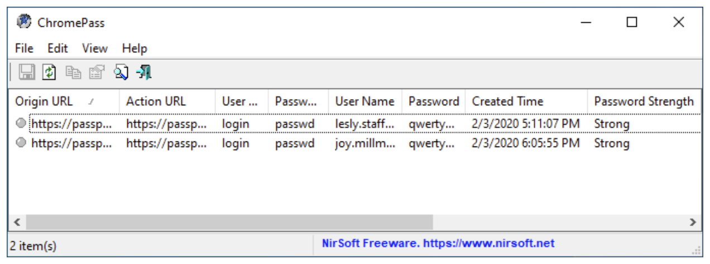This screenshot has width=710, height=264.
Task: Open the File menu
Action: pyautogui.click(x=24, y=48)
